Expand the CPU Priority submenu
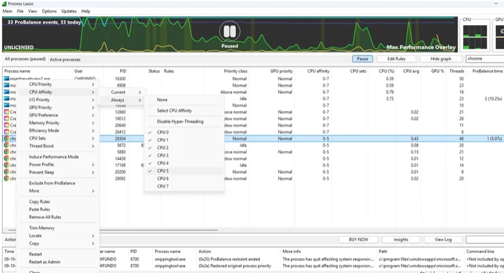 coord(58,85)
